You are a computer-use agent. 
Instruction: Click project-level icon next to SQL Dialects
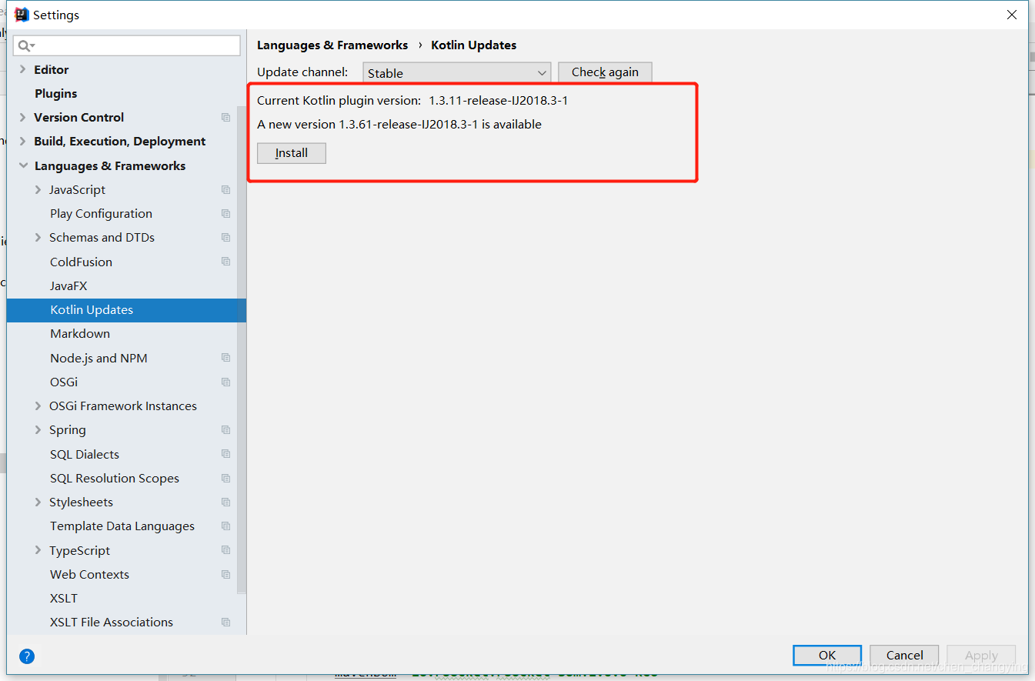(225, 454)
